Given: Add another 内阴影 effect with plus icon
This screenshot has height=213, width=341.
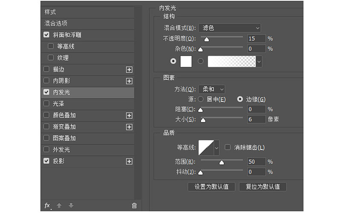Looking at the screenshot, I should [x=129, y=81].
